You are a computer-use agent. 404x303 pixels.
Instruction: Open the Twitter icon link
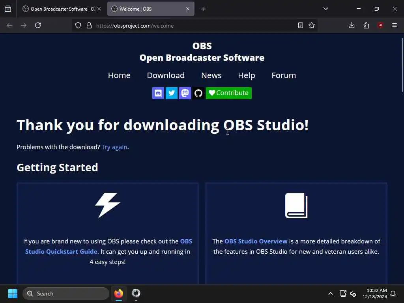[x=171, y=93]
